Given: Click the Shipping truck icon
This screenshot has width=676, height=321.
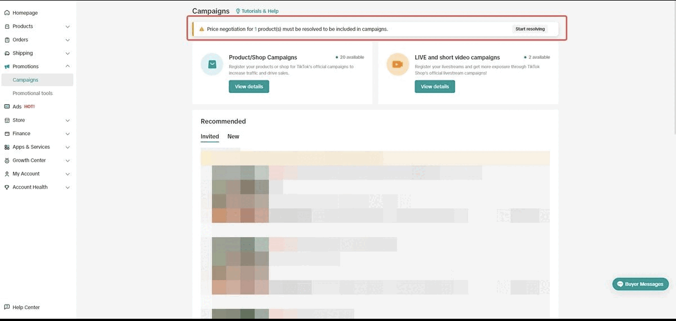Looking at the screenshot, I should point(7,53).
